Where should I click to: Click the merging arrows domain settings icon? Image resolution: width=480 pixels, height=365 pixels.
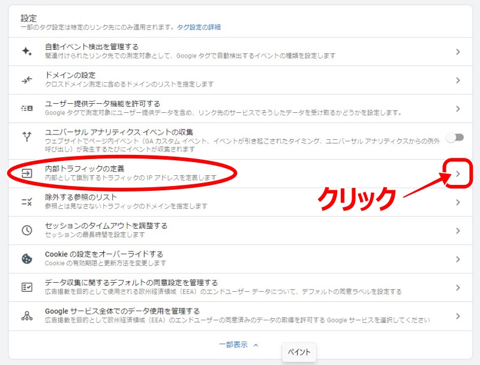tap(27, 80)
